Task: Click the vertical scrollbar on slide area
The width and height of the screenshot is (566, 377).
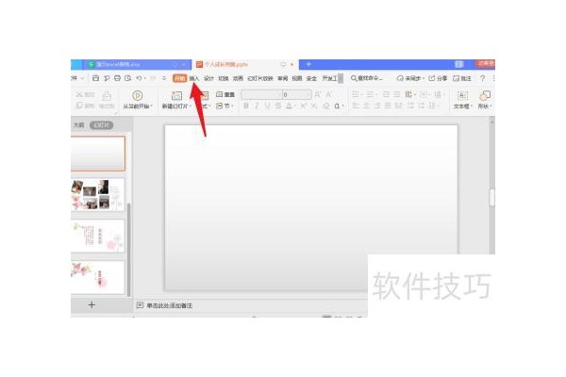Action: coord(491,197)
